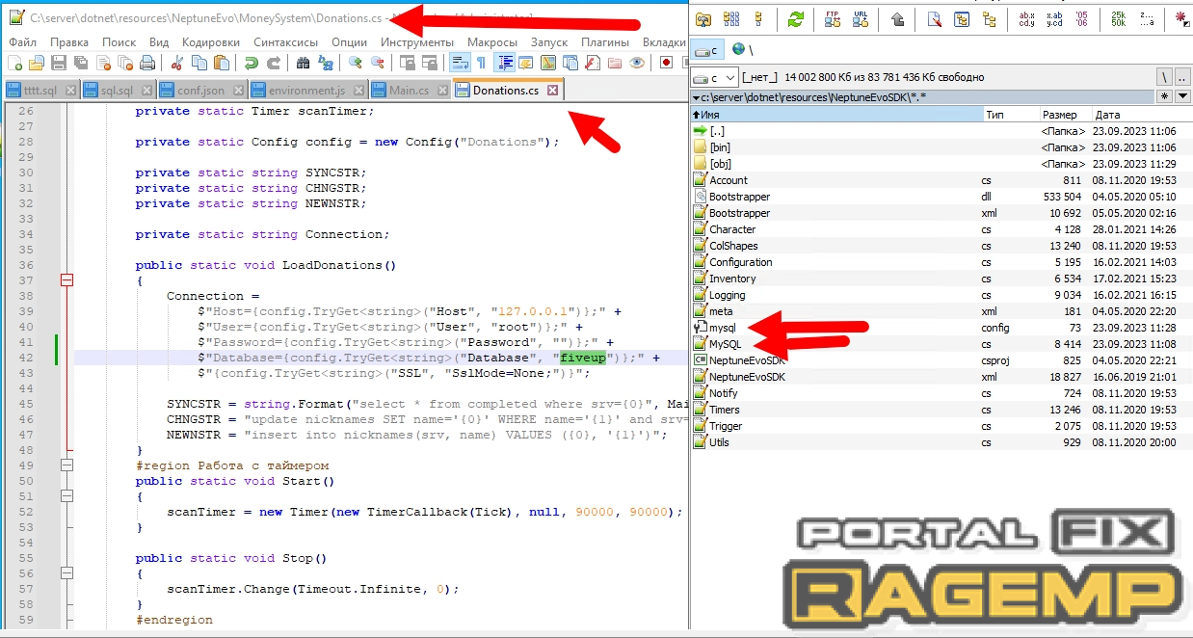Image resolution: width=1193 pixels, height=638 pixels.
Task: Go to parent directory with up arrow
Action: point(897,19)
